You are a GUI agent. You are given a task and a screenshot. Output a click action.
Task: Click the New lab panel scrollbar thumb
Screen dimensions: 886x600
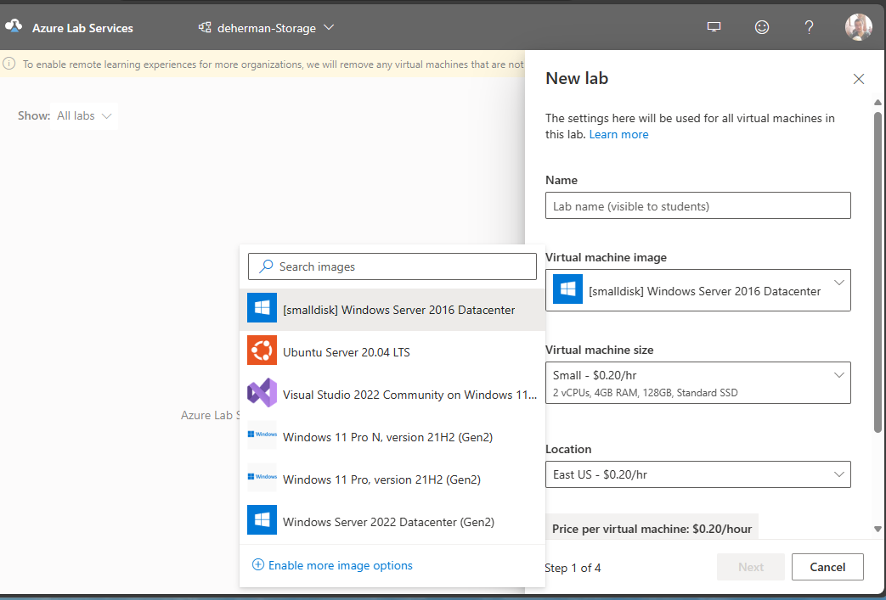tap(878, 272)
